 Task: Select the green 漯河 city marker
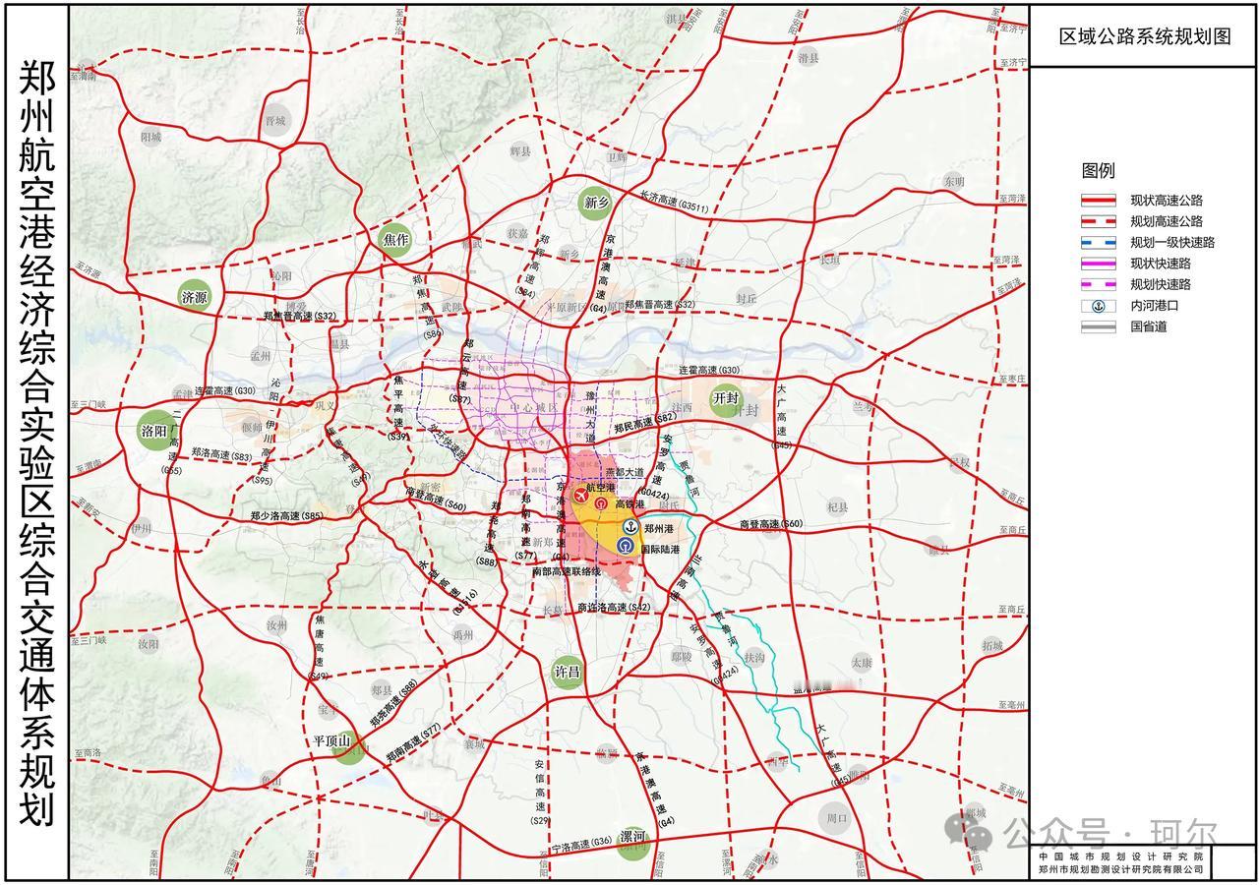click(x=633, y=842)
